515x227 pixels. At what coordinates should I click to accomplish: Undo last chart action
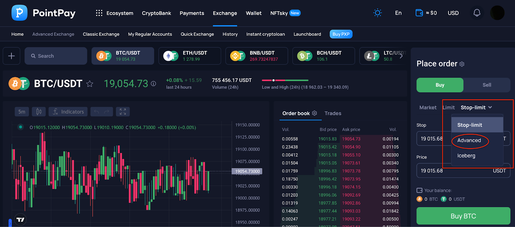[x=96, y=112]
